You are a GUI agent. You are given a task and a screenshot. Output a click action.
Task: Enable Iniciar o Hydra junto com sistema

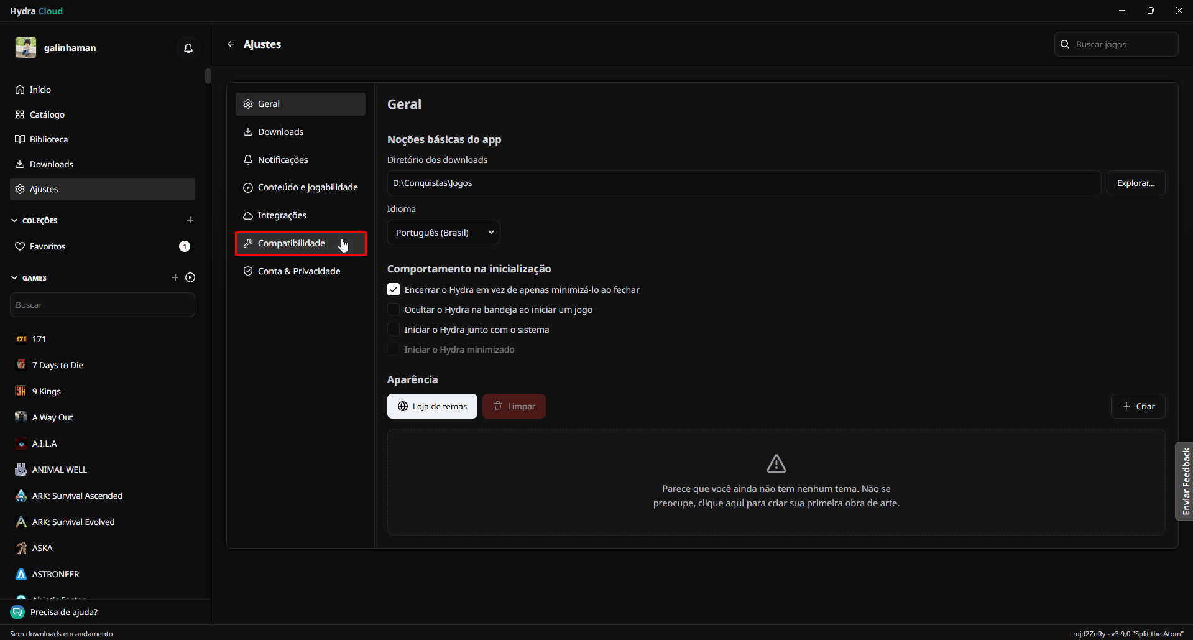point(394,330)
